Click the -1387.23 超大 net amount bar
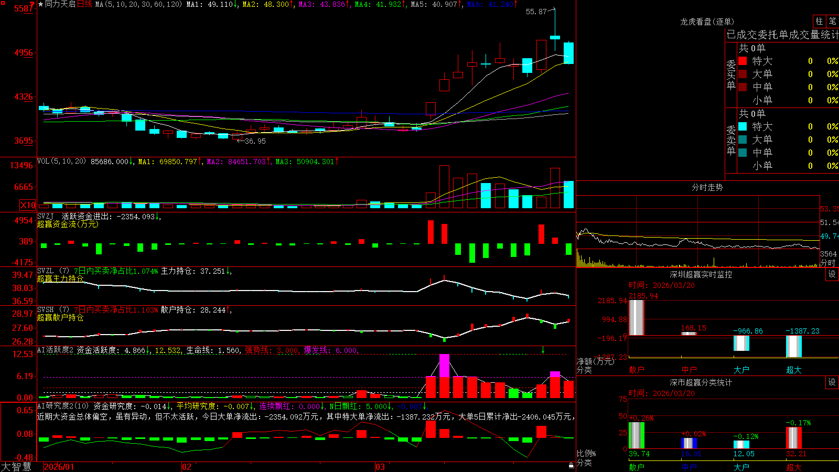 794,346
